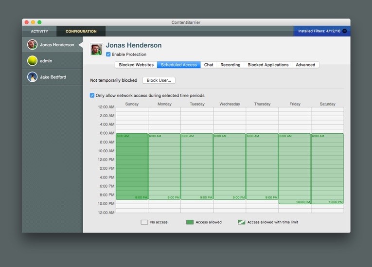Select Friday's scheduled access block
This screenshot has height=267, width=372.
pyautogui.click(x=295, y=168)
